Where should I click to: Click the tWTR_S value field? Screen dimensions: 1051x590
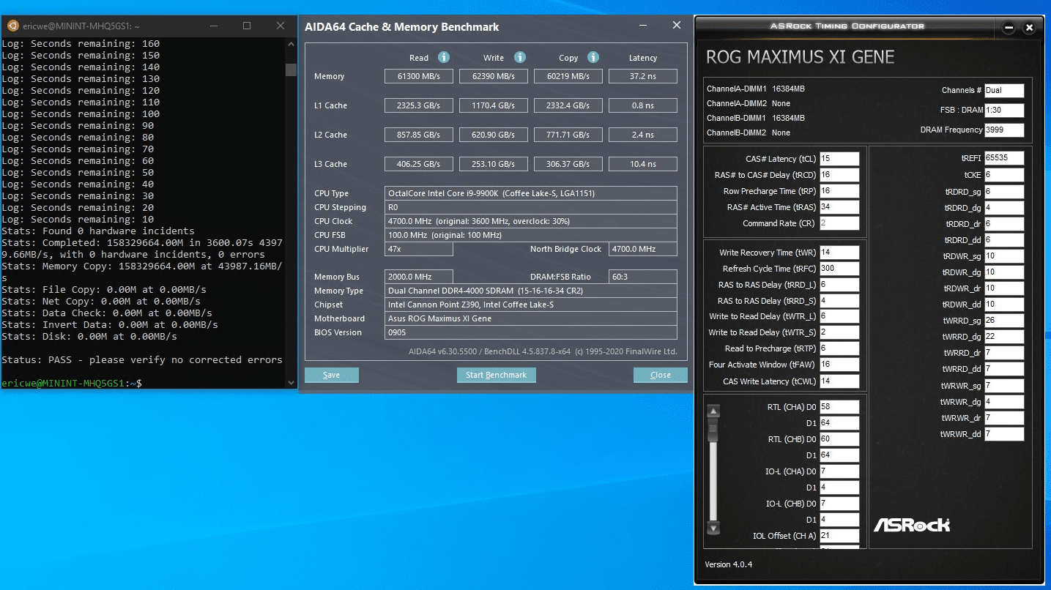839,332
